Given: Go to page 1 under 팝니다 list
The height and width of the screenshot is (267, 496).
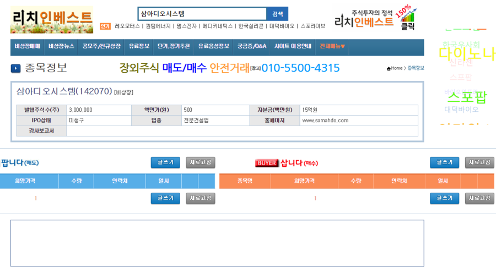Looking at the screenshot, I should pyautogui.click(x=36, y=198).
